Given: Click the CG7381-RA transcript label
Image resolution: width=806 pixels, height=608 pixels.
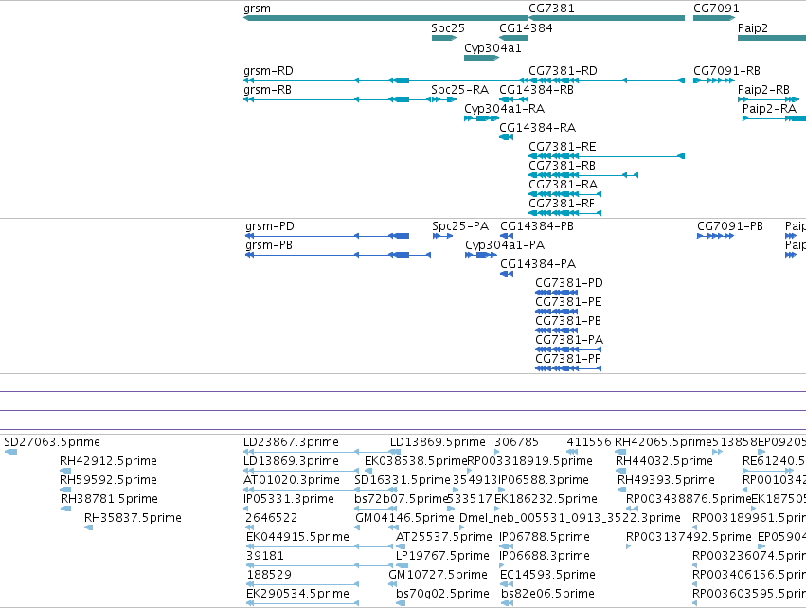Looking at the screenshot, I should point(564,185).
